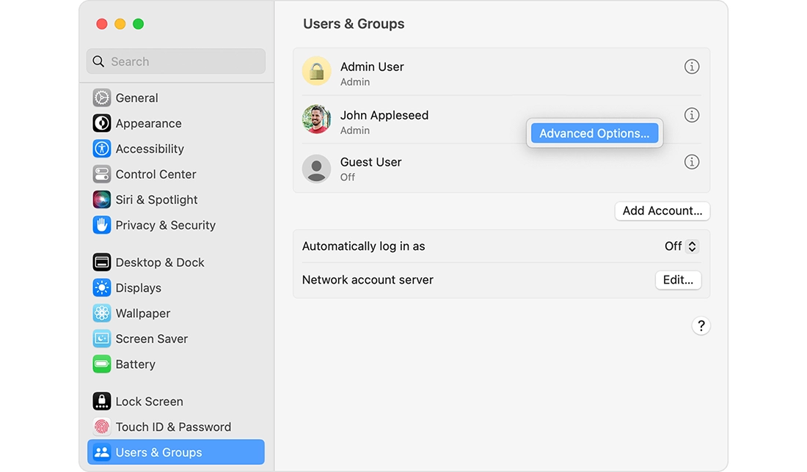The height and width of the screenshot is (472, 807).
Task: Select Privacy & Security in sidebar
Action: click(165, 225)
